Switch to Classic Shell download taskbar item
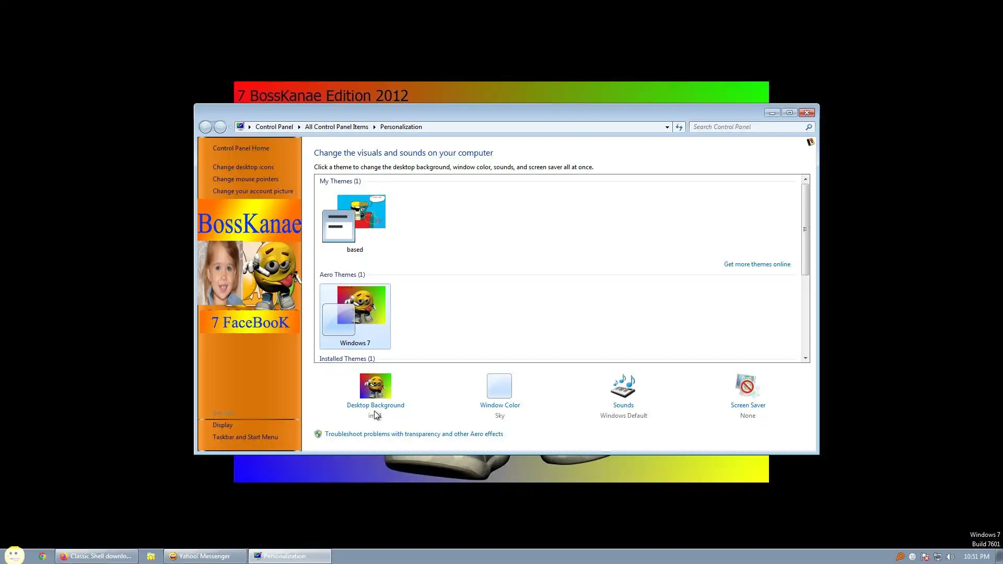This screenshot has height=564, width=1003. click(96, 556)
